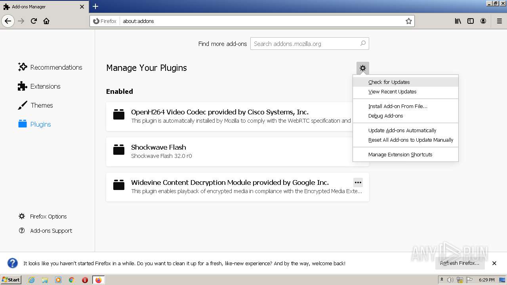Choose View Recent Updates
The width and height of the screenshot is (507, 285).
[x=406, y=91]
